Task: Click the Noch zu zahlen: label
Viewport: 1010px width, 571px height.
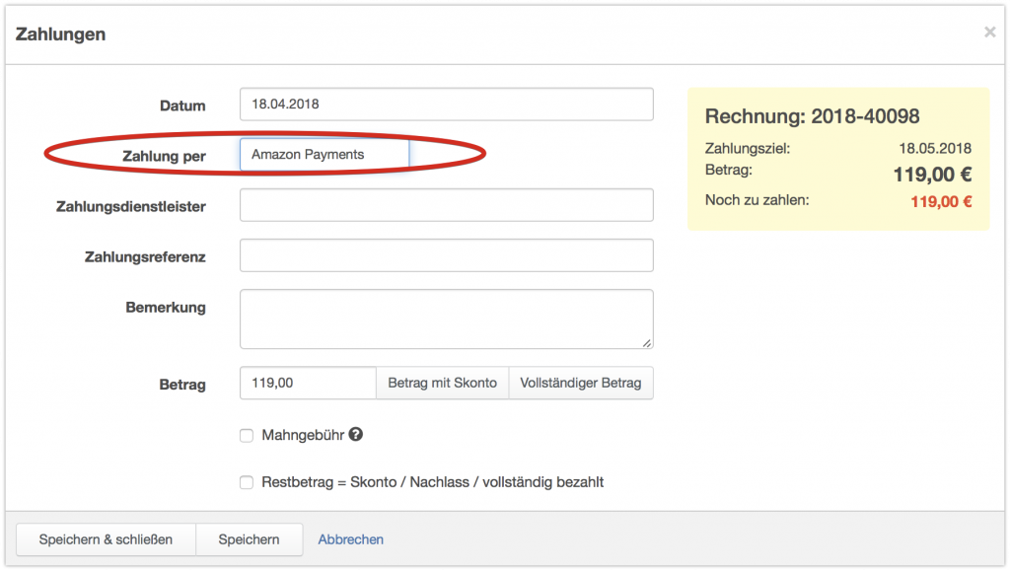Action: (757, 200)
